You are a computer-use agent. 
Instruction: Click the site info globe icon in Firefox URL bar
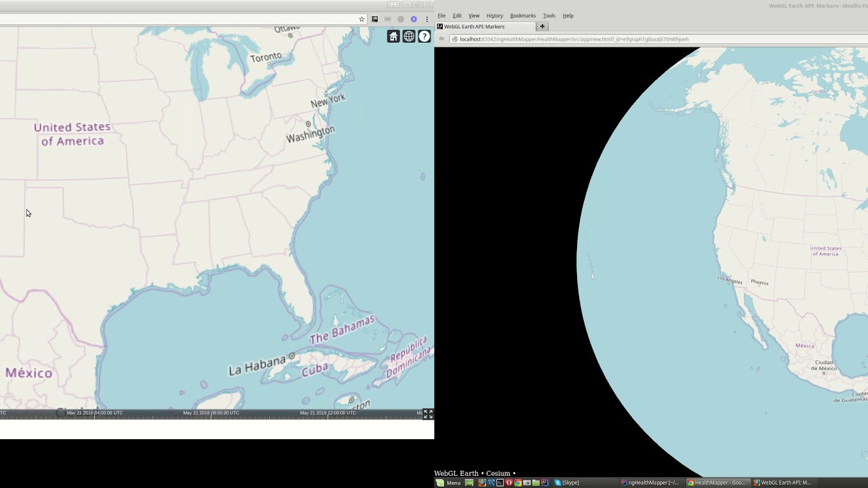454,39
